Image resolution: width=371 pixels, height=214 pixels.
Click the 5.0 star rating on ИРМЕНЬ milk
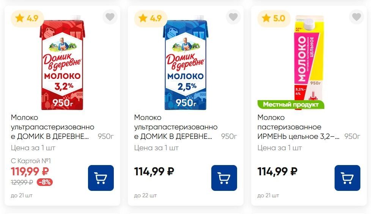[x=274, y=18]
